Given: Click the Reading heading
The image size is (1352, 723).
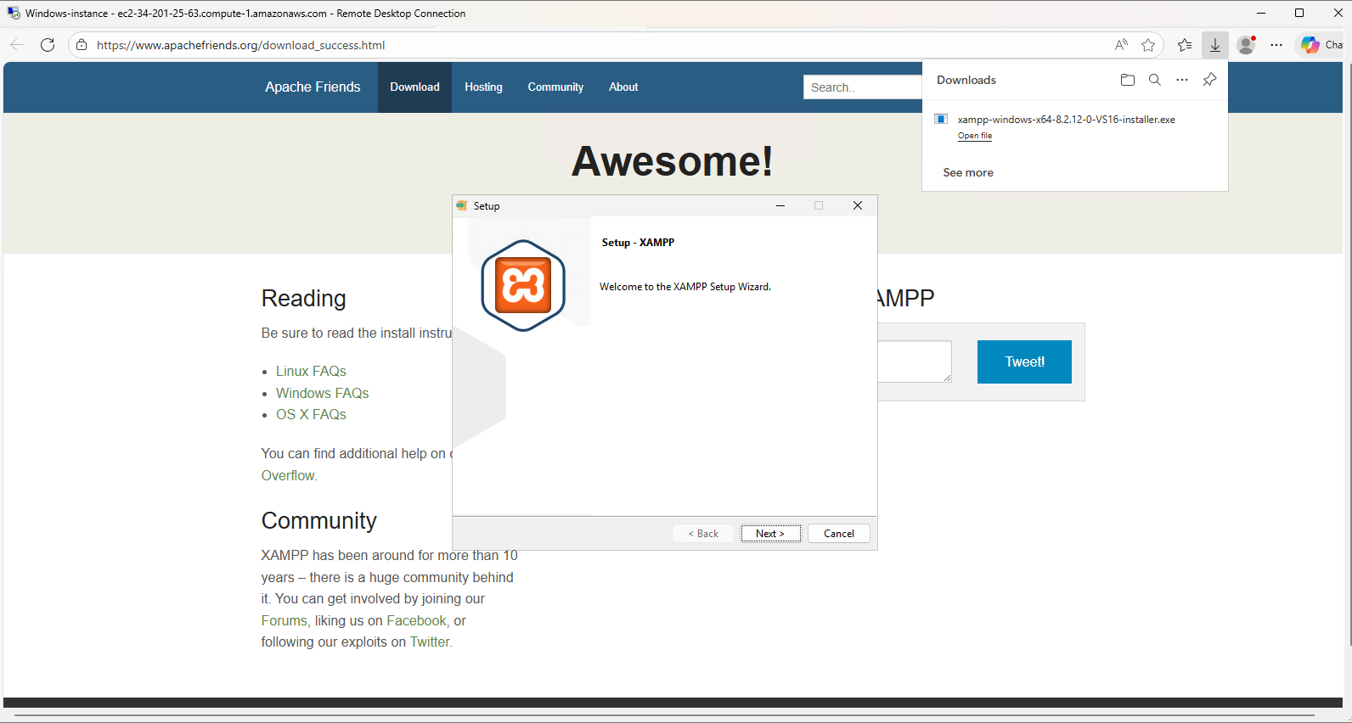Looking at the screenshot, I should (x=303, y=298).
